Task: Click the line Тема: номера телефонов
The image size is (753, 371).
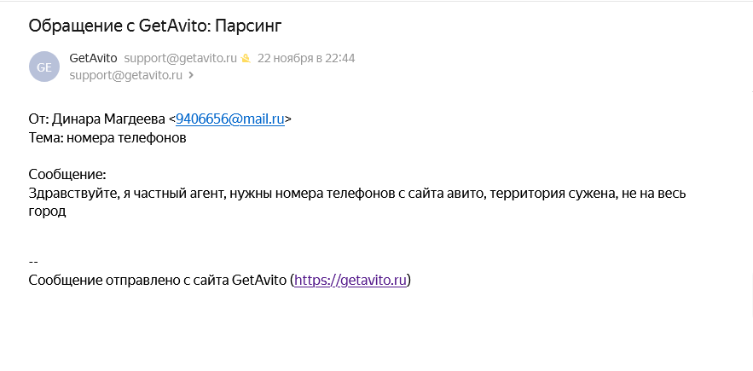Action: click(107, 137)
